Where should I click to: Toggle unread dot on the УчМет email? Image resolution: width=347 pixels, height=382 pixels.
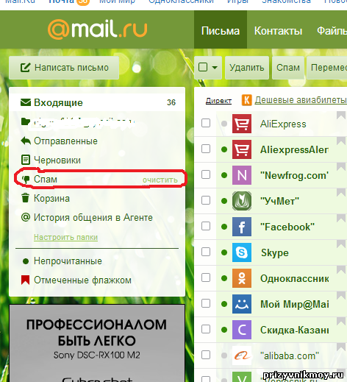(224, 201)
